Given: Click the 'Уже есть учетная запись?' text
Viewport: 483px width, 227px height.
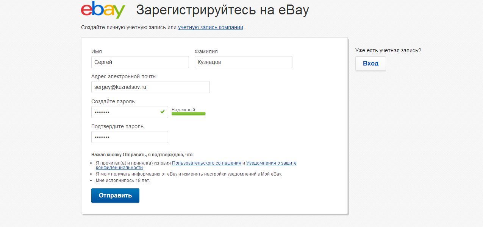Looking at the screenshot, I should coord(388,50).
